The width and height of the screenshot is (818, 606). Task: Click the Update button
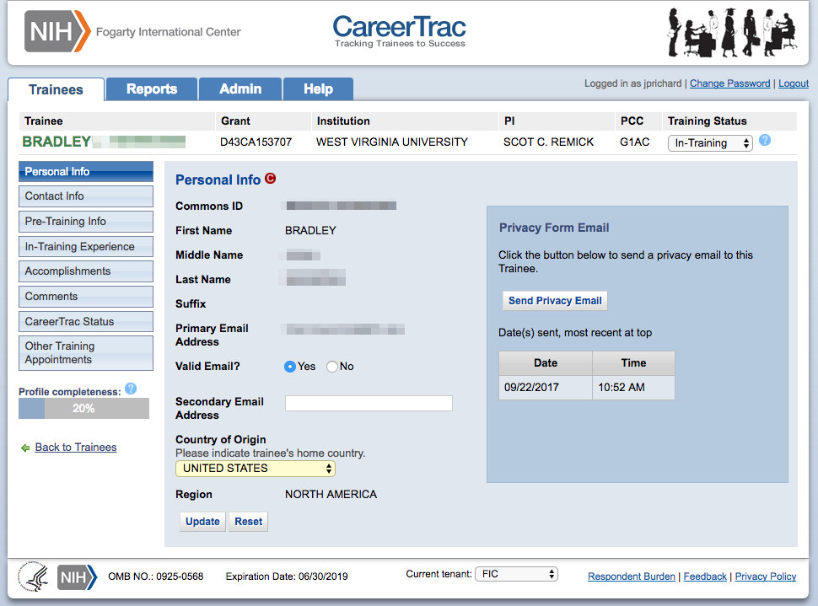(202, 522)
